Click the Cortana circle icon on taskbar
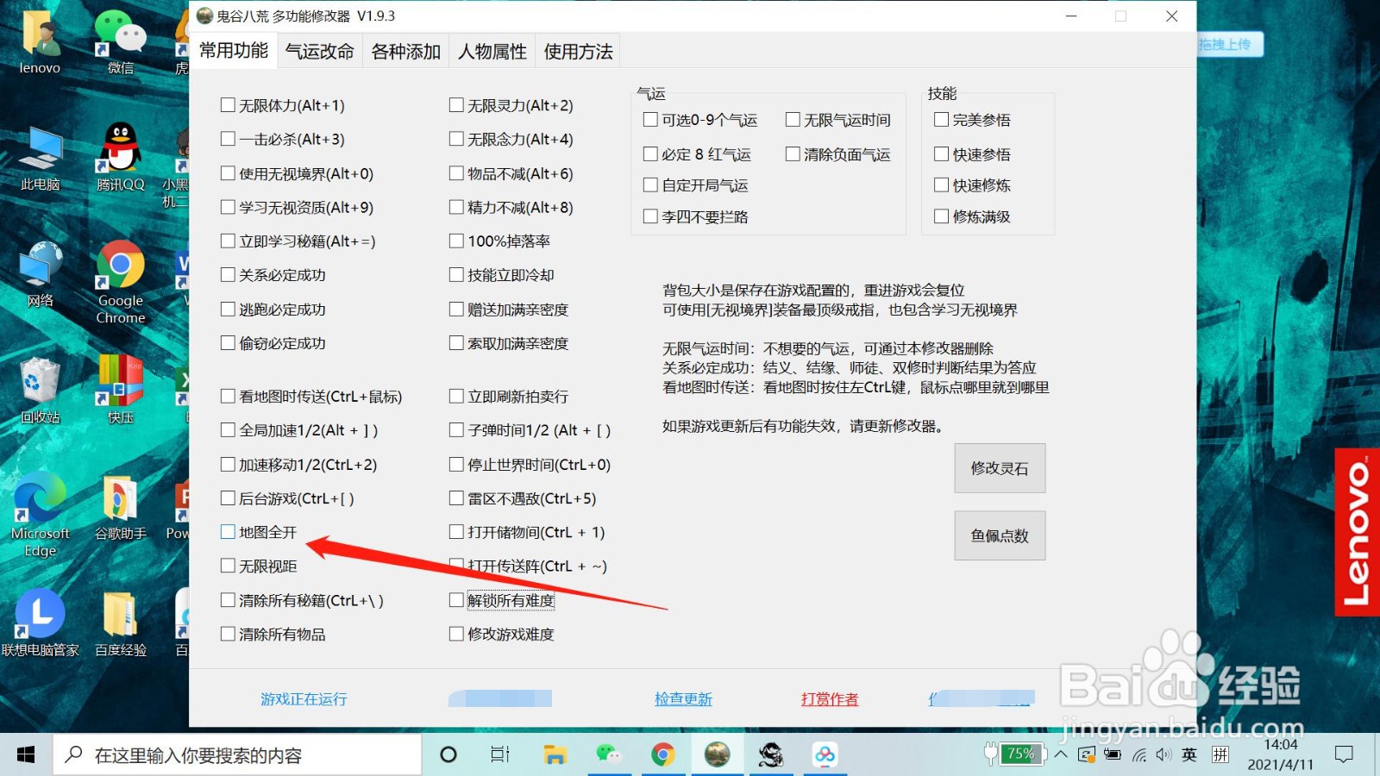The image size is (1380, 776). (448, 755)
